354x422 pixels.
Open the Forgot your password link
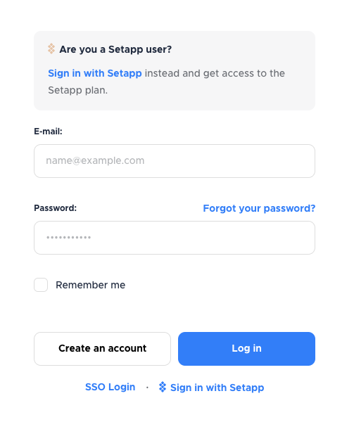[x=259, y=208]
